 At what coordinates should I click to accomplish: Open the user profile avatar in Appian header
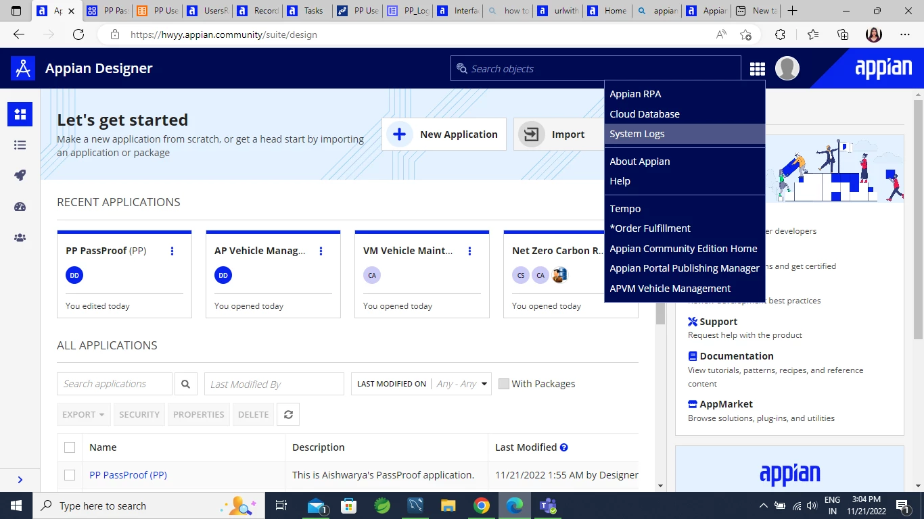click(x=787, y=68)
